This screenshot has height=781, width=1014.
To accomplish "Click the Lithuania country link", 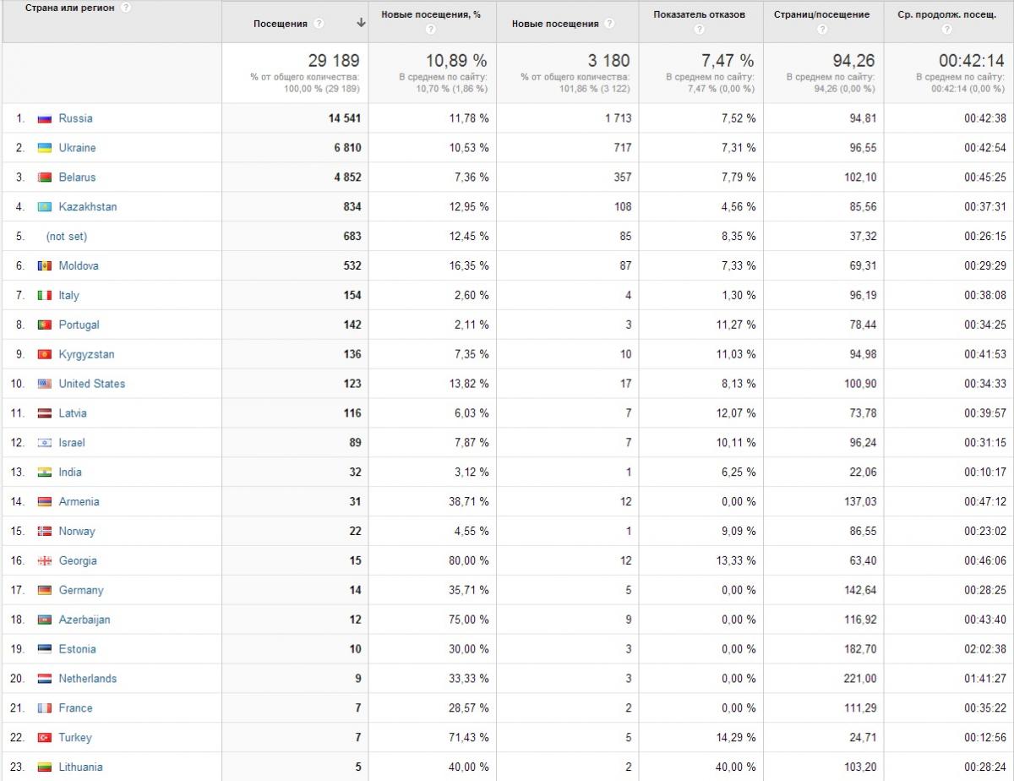I will pyautogui.click(x=80, y=767).
